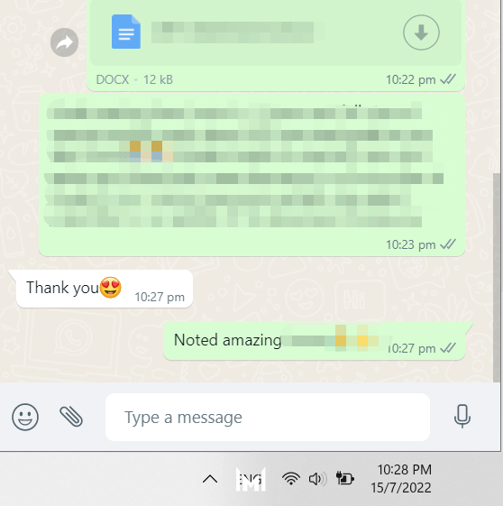Open the emoji picker
Image resolution: width=503 pixels, height=506 pixels.
[x=25, y=417]
